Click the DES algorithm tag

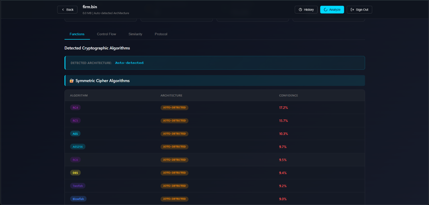(75, 173)
